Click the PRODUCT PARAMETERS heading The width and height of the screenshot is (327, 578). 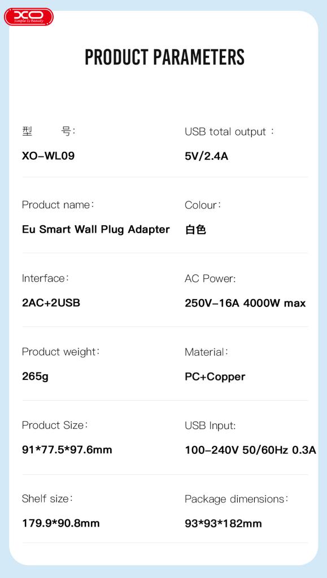(x=164, y=57)
